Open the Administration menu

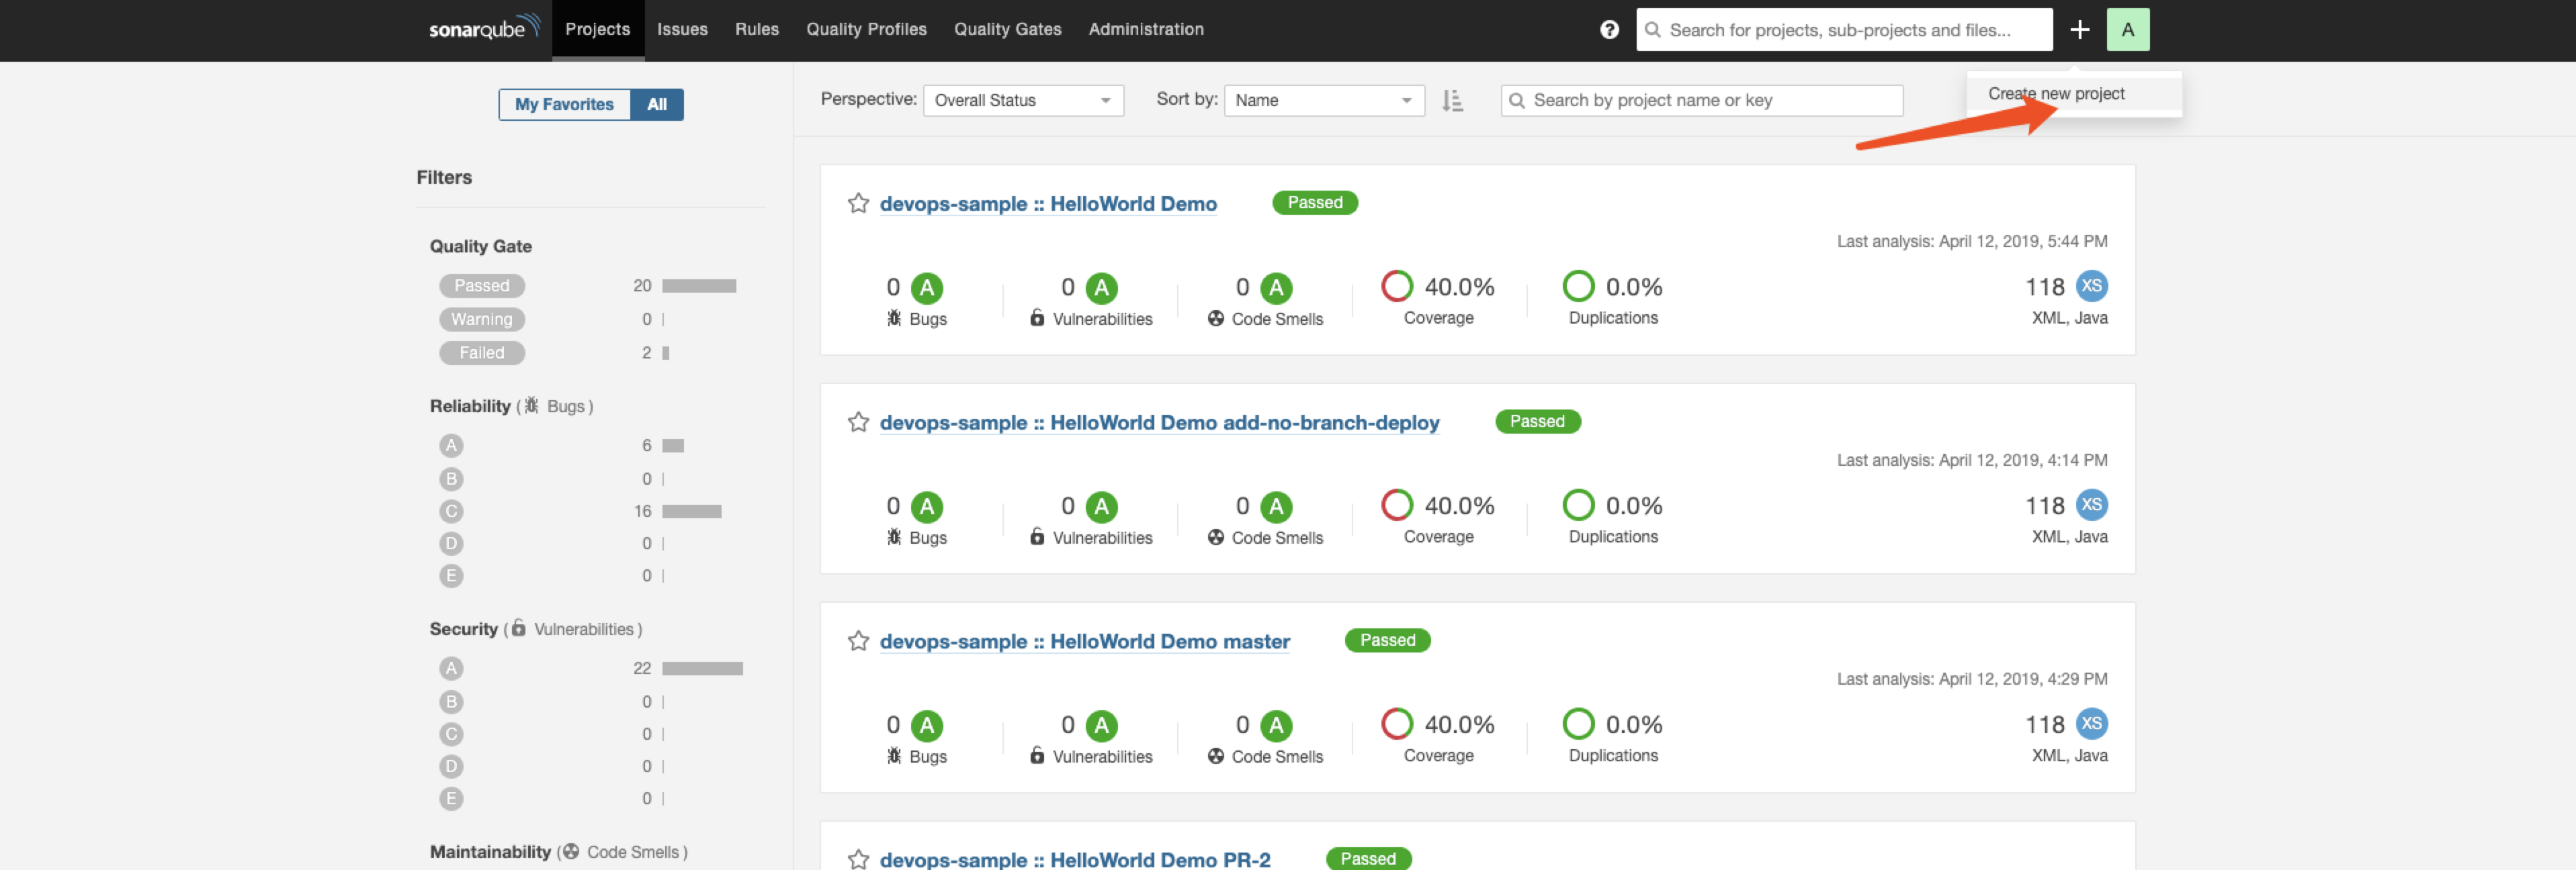point(1145,28)
